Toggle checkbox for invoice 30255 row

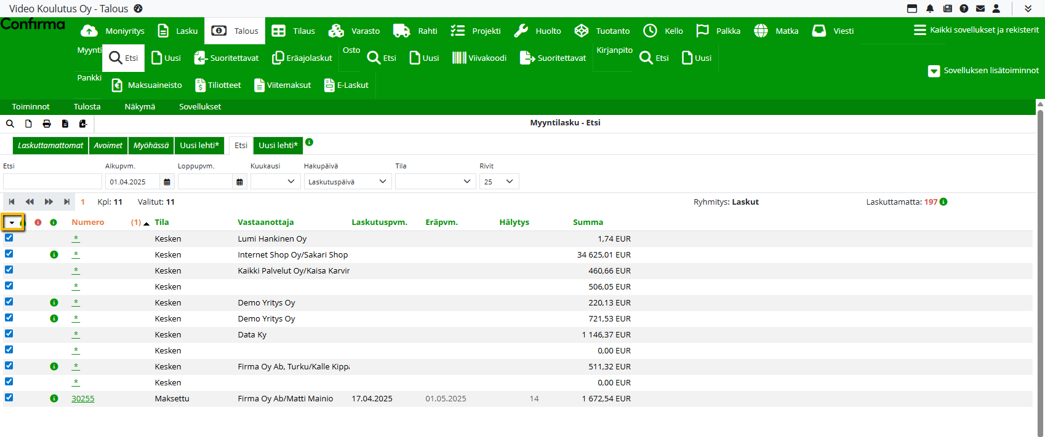pos(9,398)
